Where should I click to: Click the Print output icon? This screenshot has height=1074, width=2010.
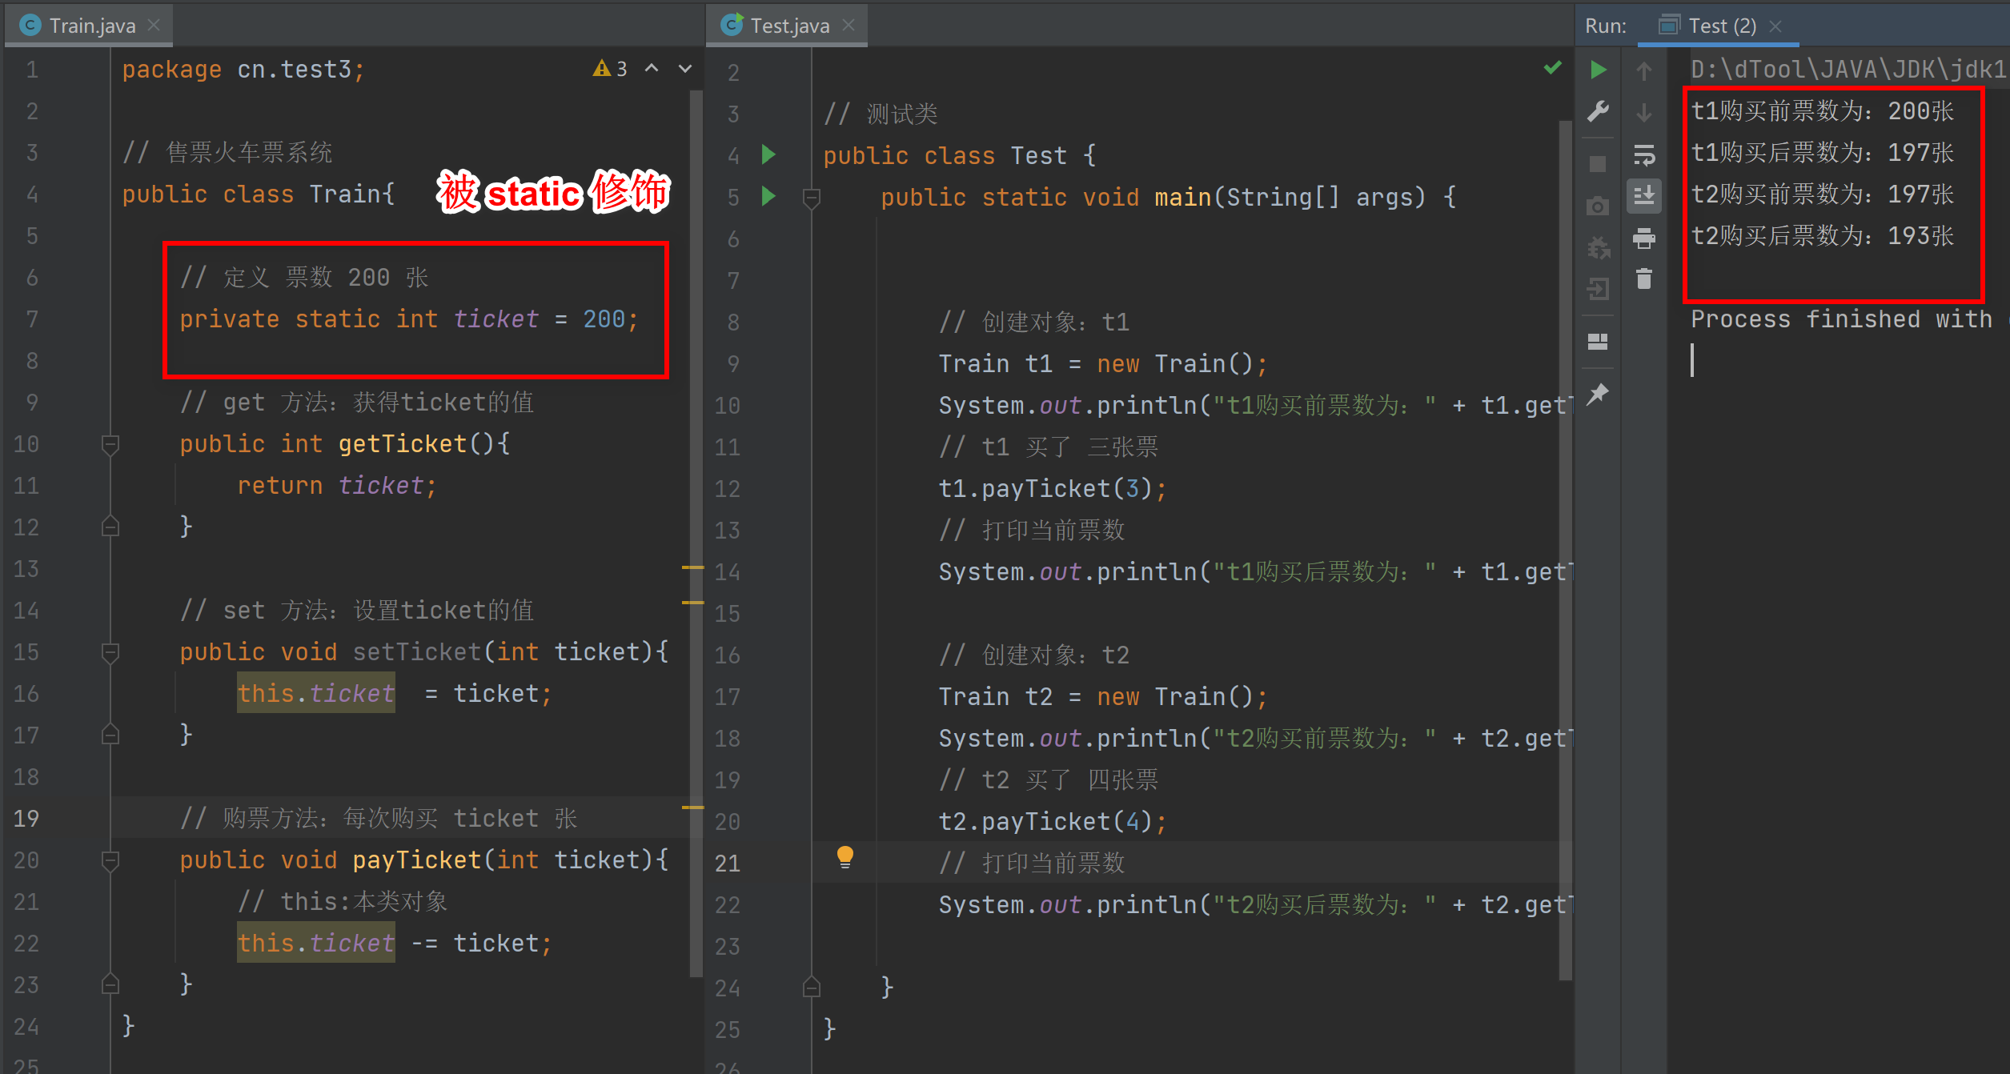1643,238
